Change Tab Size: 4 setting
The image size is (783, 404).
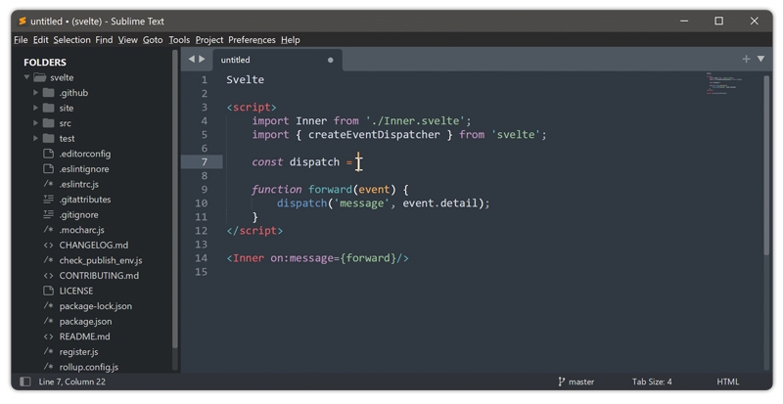pyautogui.click(x=652, y=382)
